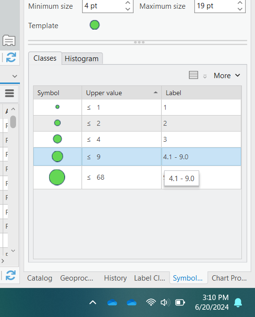The image size is (255, 317).
Task: Click the symbol for class ≤ 4
Action: [x=57, y=139]
